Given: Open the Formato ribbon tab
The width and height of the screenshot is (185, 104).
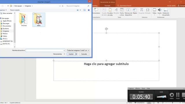Looking at the screenshot, I should [107, 6].
